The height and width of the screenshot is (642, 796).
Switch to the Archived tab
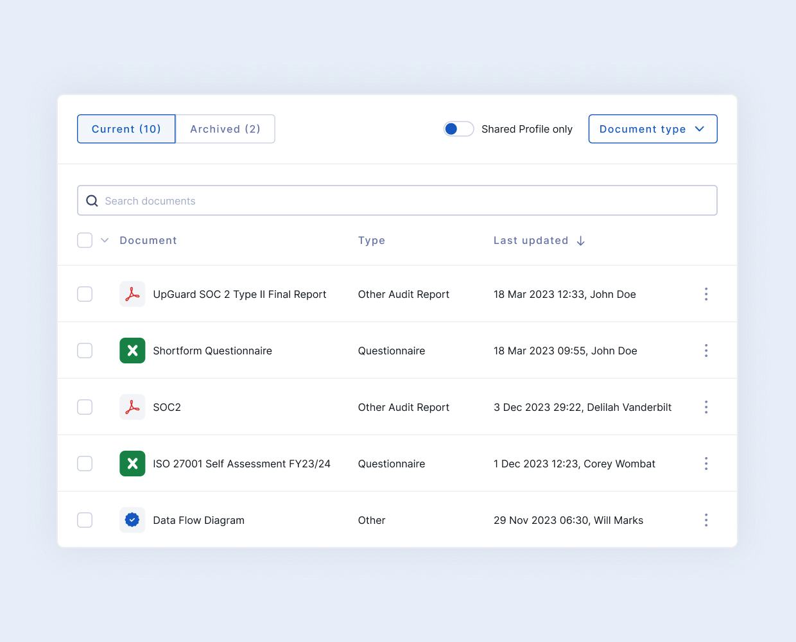(225, 128)
